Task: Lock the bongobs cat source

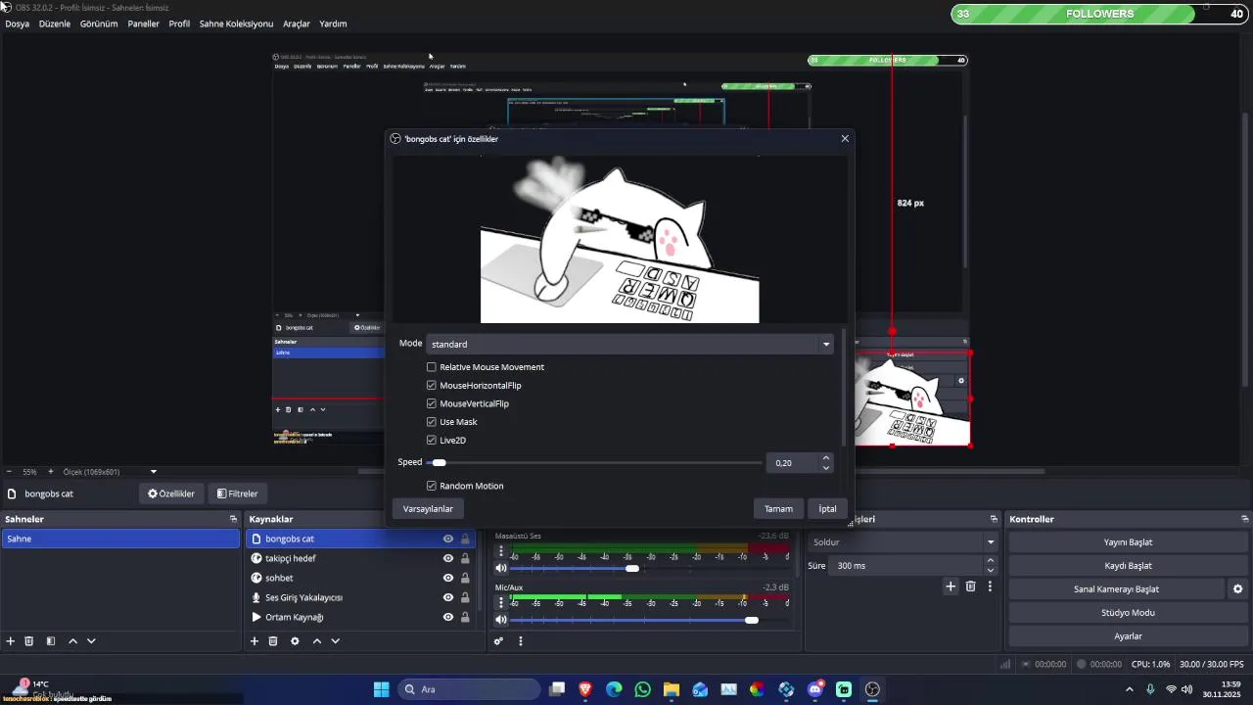Action: point(465,539)
